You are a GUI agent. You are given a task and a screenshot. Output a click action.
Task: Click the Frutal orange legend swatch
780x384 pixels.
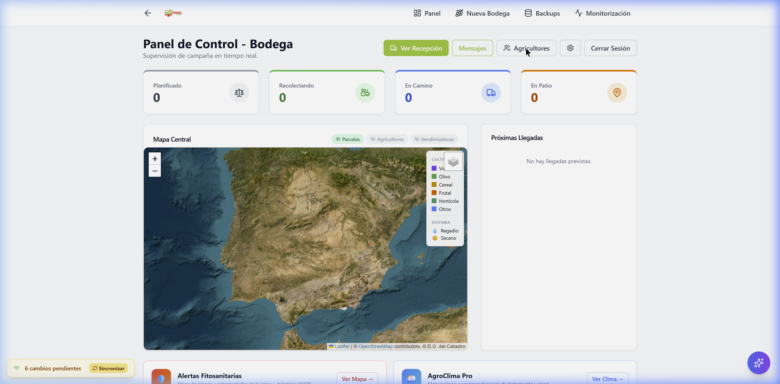point(434,193)
